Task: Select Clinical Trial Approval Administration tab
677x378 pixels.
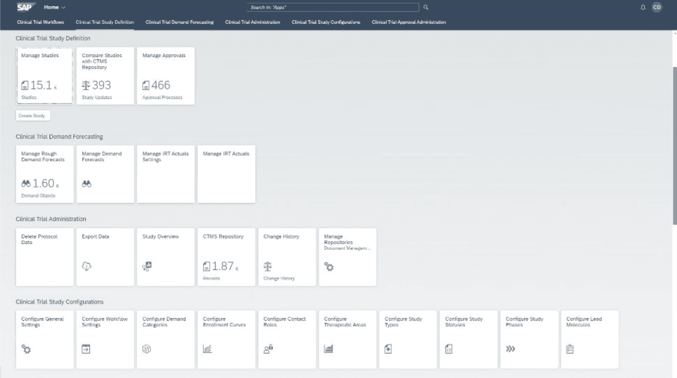Action: pyautogui.click(x=409, y=22)
